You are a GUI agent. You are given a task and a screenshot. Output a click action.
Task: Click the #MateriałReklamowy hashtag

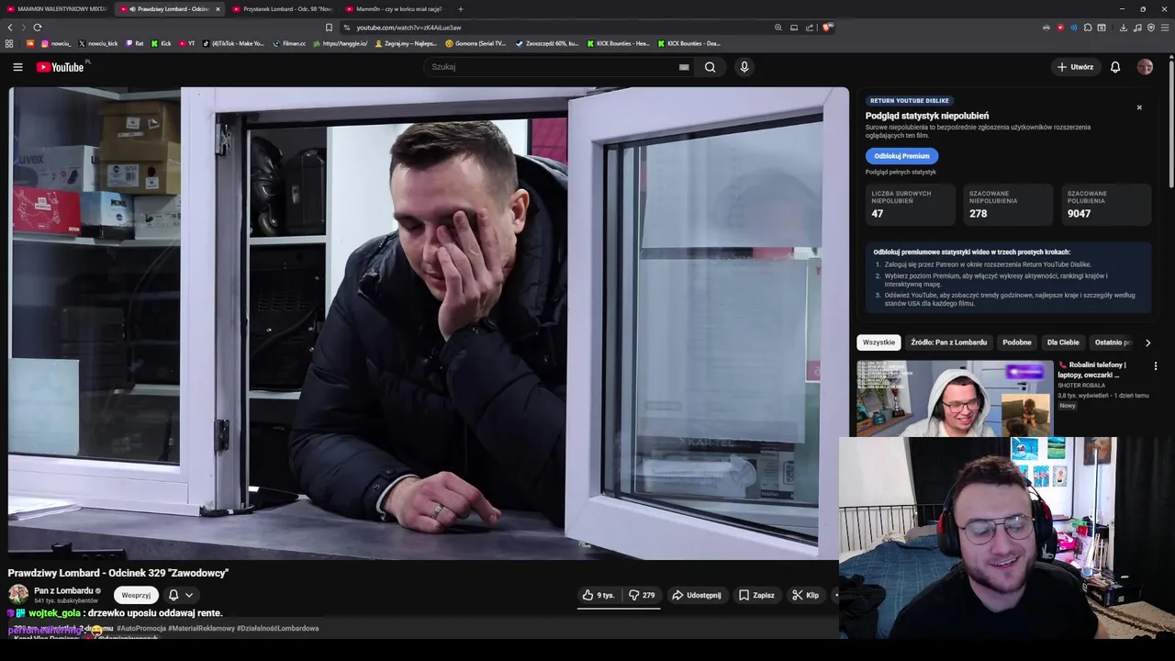tap(201, 629)
